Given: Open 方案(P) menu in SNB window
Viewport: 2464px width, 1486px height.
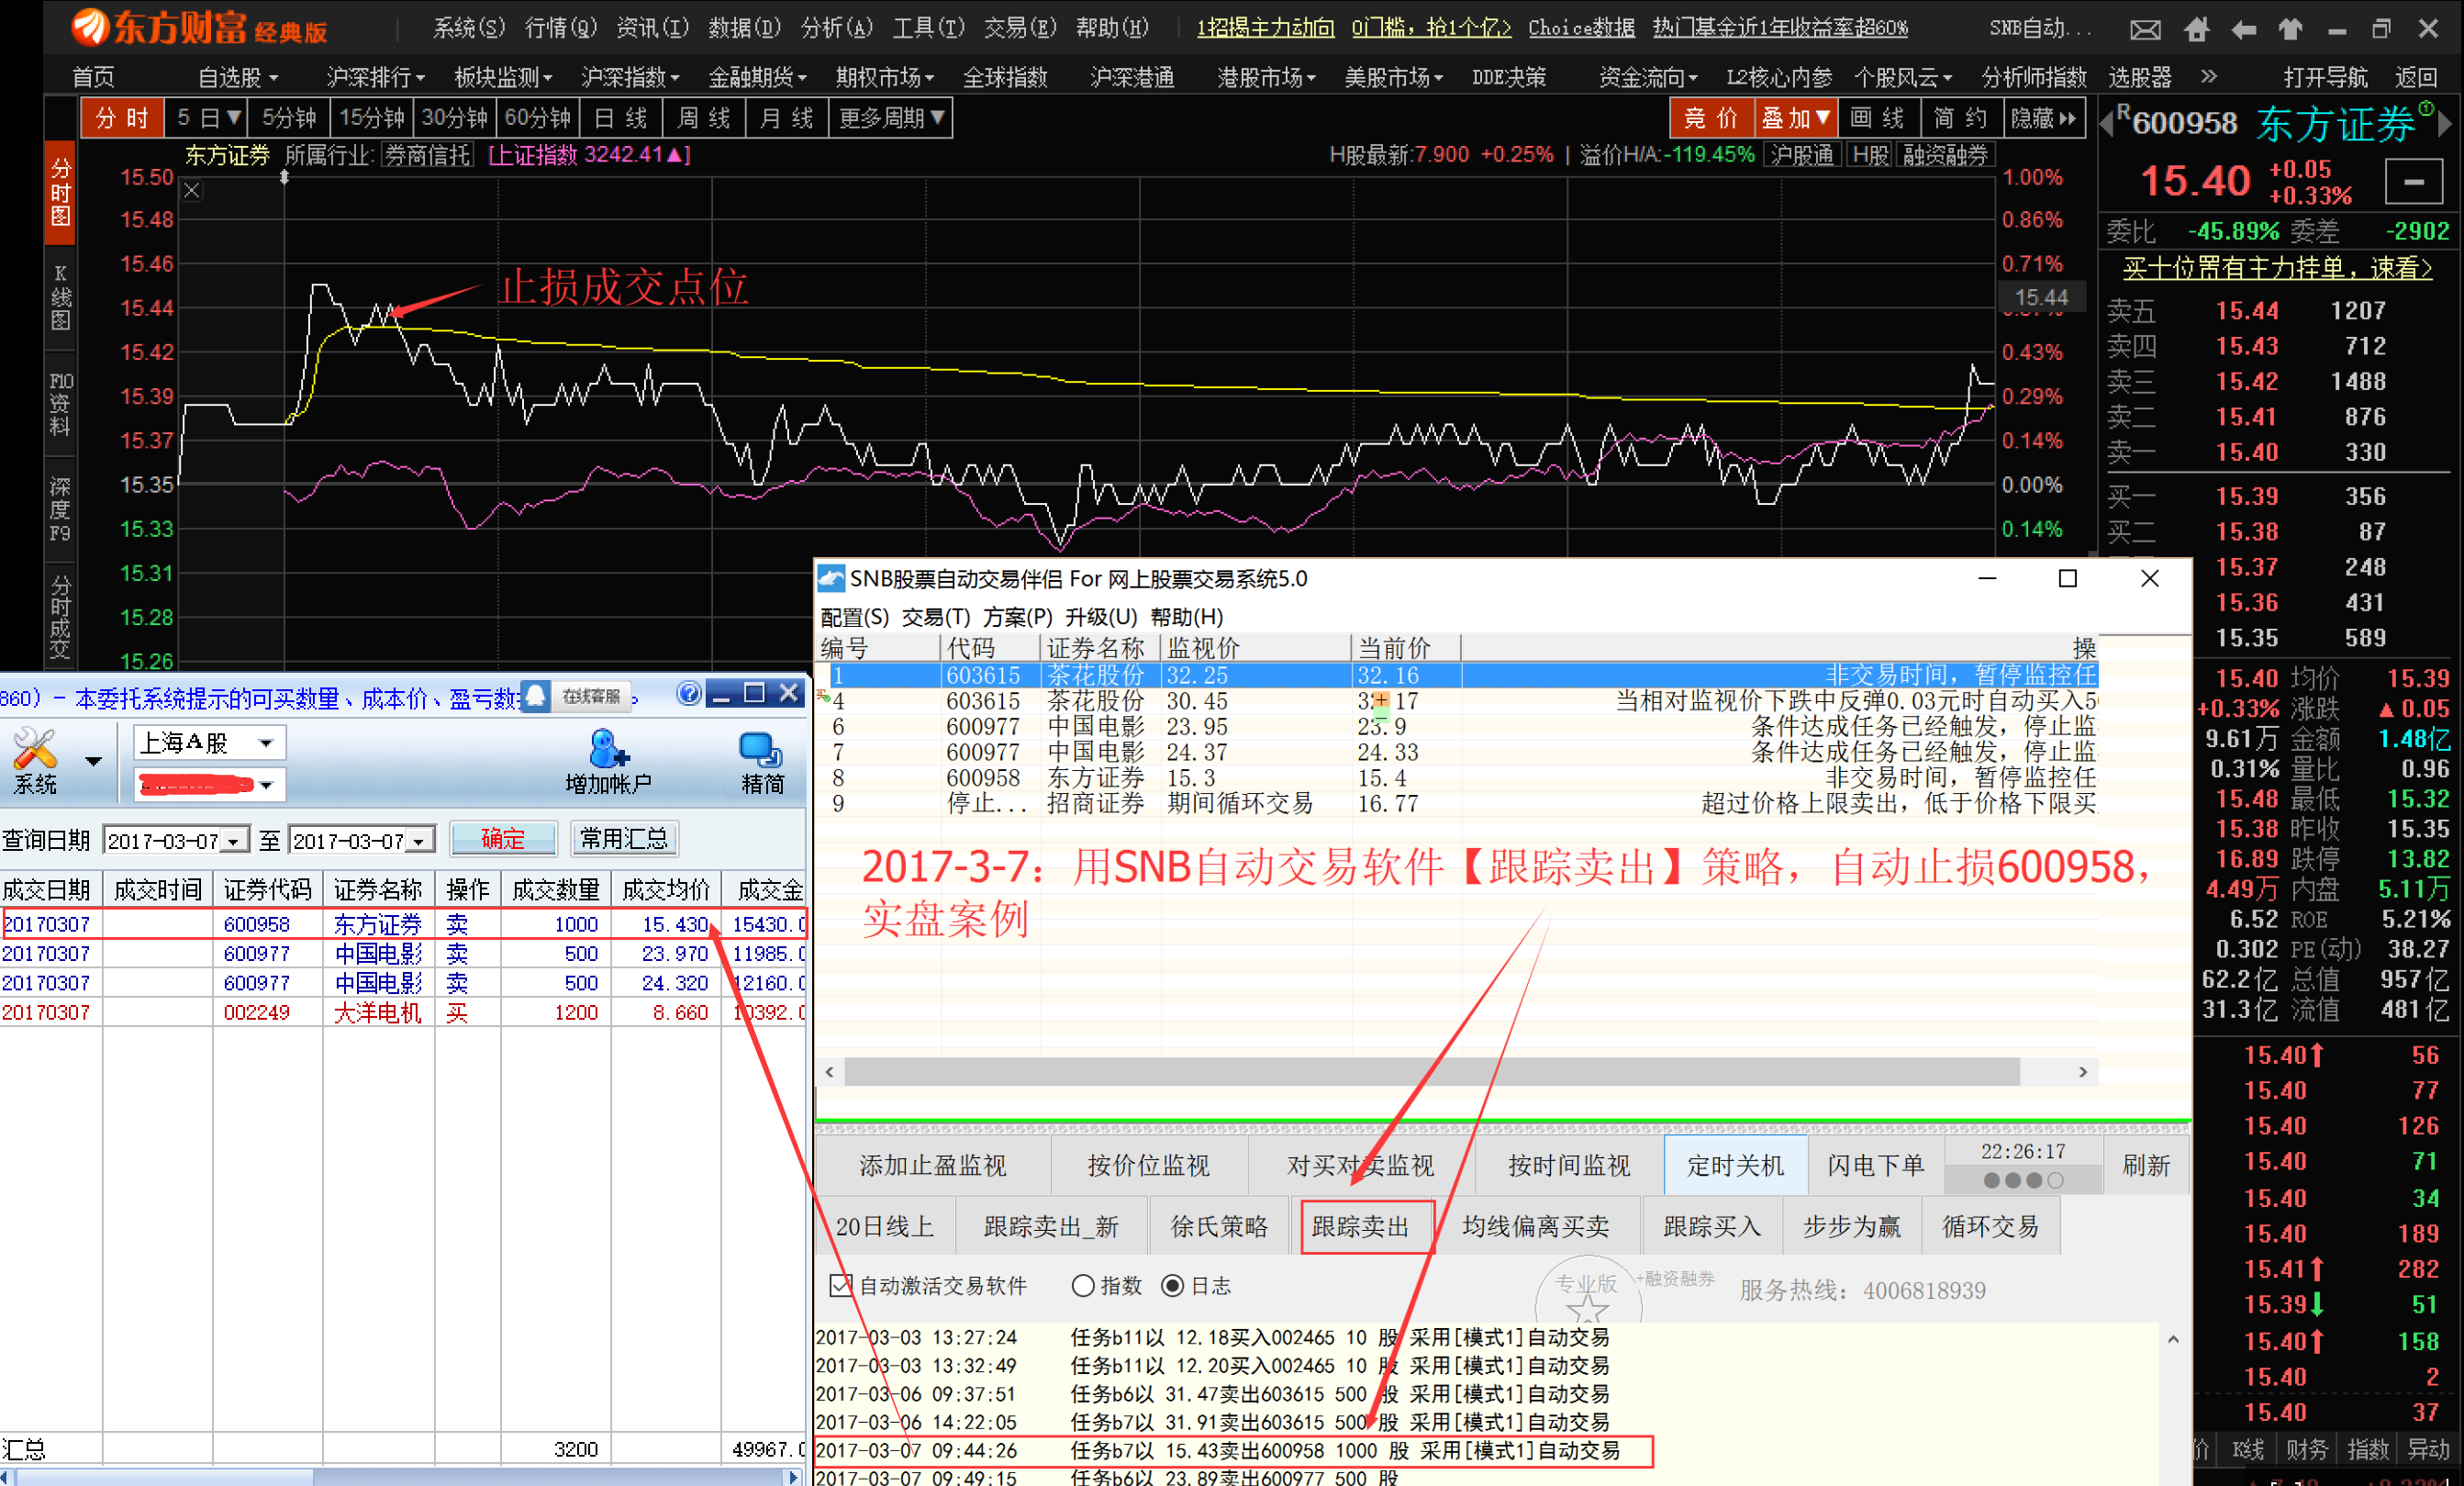Looking at the screenshot, I should tap(1017, 617).
